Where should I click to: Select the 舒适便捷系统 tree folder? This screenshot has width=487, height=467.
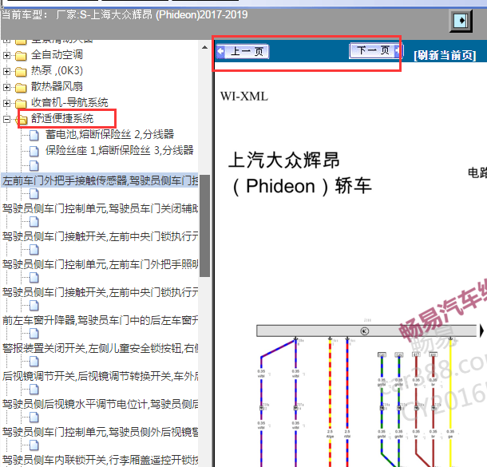coord(62,118)
